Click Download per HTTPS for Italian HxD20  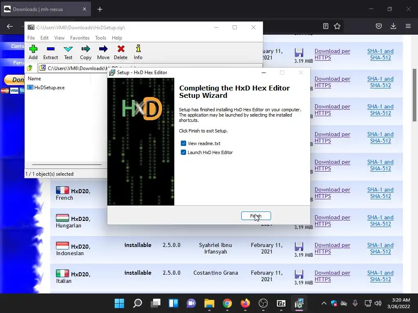332,276
